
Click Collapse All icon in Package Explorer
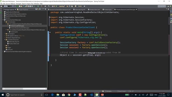click(x=36, y=9)
